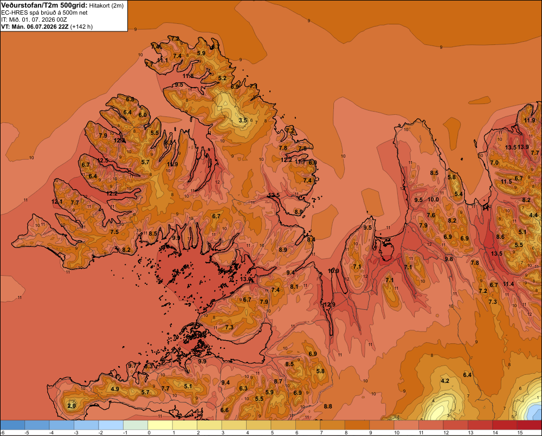Click the red 12 to 13 legend swatch
Image resolution: width=542 pixels, height=436 pixels.
(x=456, y=425)
